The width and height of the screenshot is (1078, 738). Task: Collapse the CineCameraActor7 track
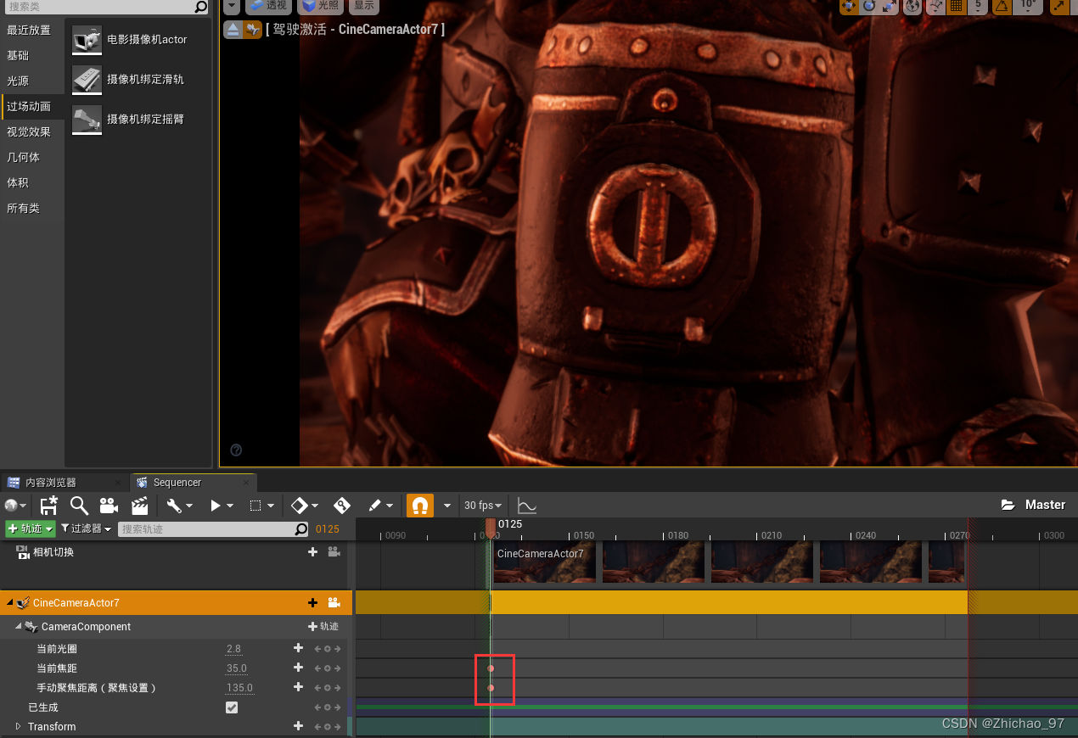click(x=10, y=603)
